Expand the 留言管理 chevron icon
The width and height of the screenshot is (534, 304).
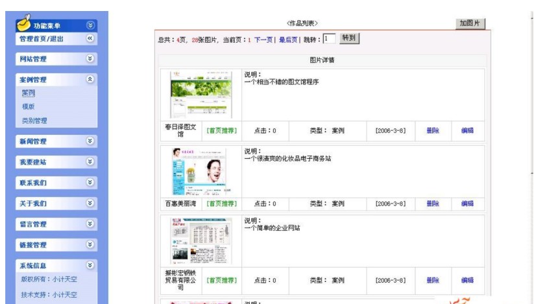click(x=90, y=224)
